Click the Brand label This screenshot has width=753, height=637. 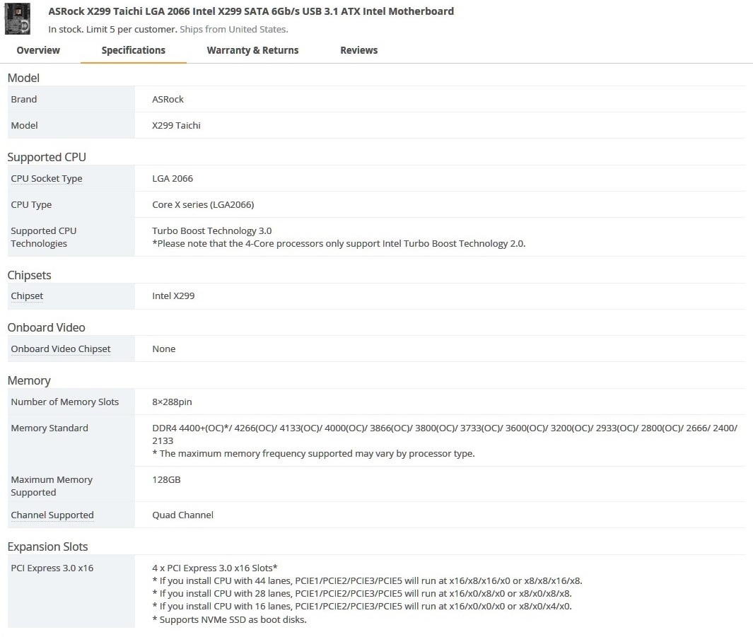click(x=24, y=100)
